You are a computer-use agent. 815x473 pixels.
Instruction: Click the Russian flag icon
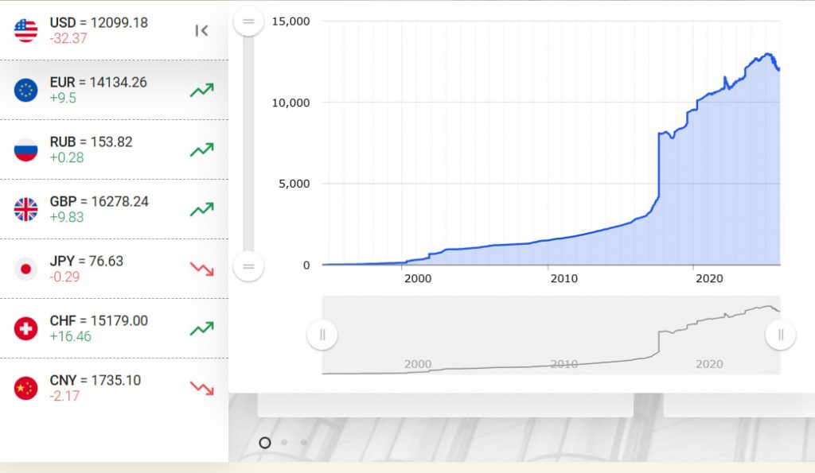coord(25,149)
